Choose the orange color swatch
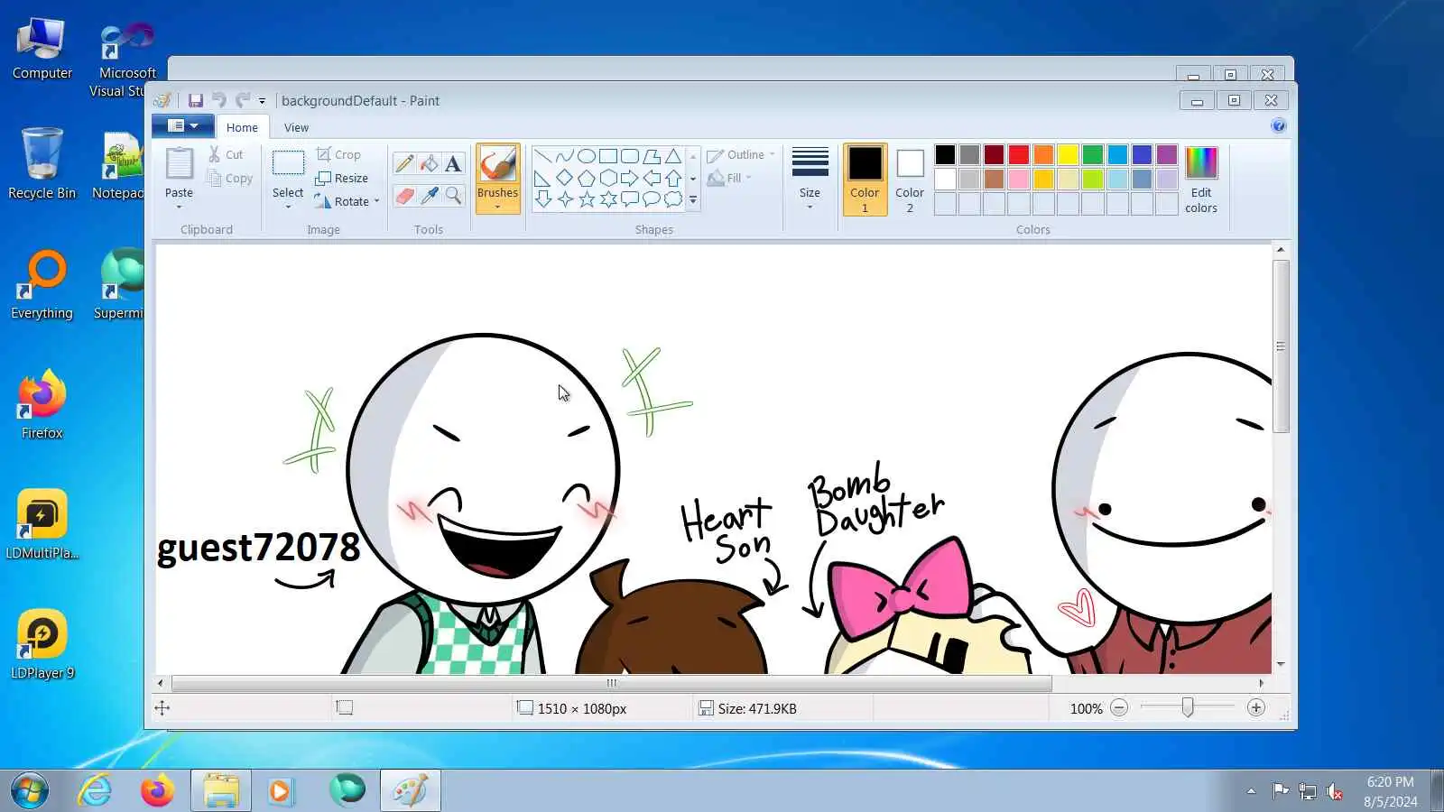 click(1043, 155)
